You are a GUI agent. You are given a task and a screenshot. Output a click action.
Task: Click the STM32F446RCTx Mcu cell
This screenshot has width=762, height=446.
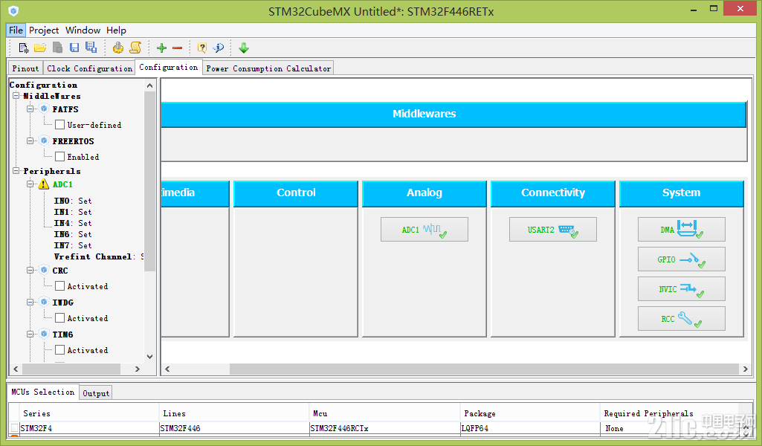(x=384, y=428)
